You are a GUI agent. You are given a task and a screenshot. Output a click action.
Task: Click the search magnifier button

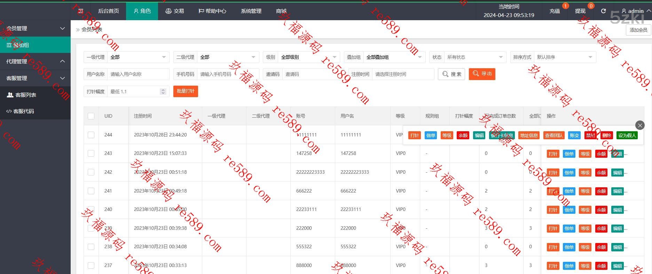[x=451, y=74]
